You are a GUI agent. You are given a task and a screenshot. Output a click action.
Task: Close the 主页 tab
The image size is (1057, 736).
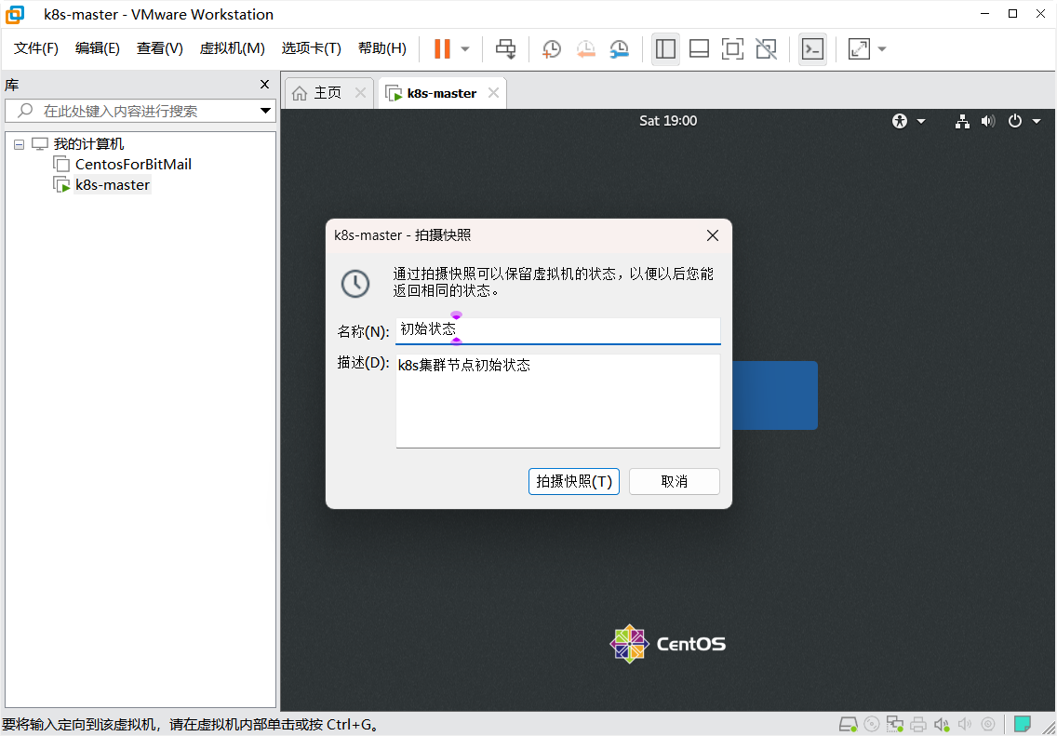[x=360, y=93]
